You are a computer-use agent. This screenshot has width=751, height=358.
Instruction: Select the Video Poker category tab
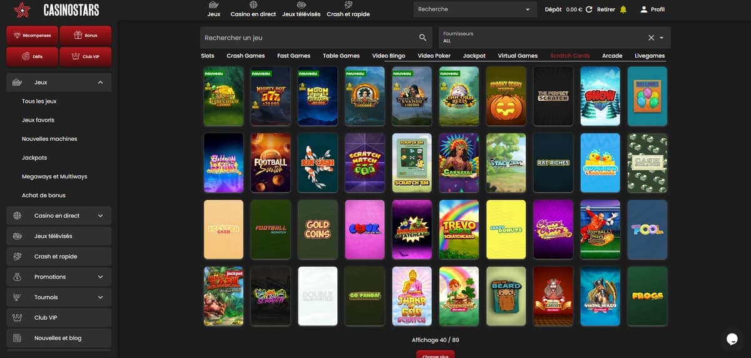coord(434,56)
